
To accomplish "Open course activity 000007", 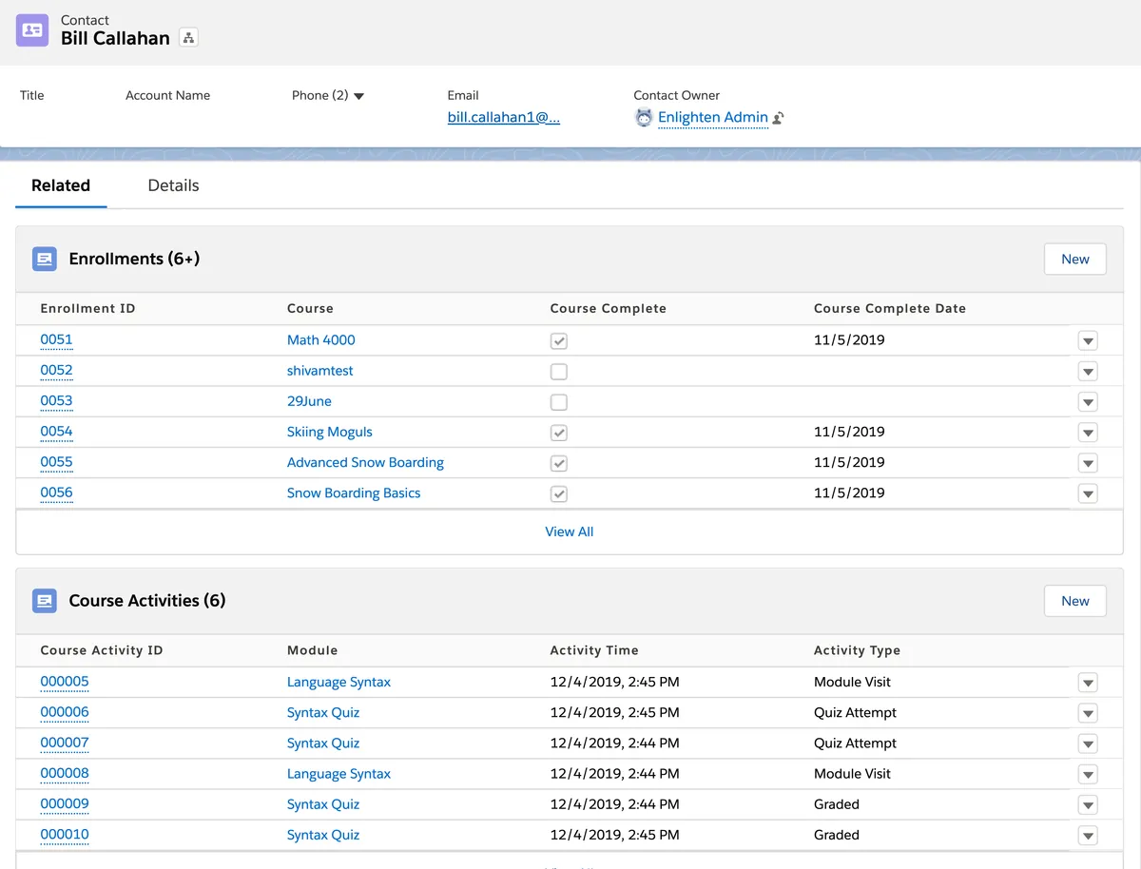I will click(65, 743).
